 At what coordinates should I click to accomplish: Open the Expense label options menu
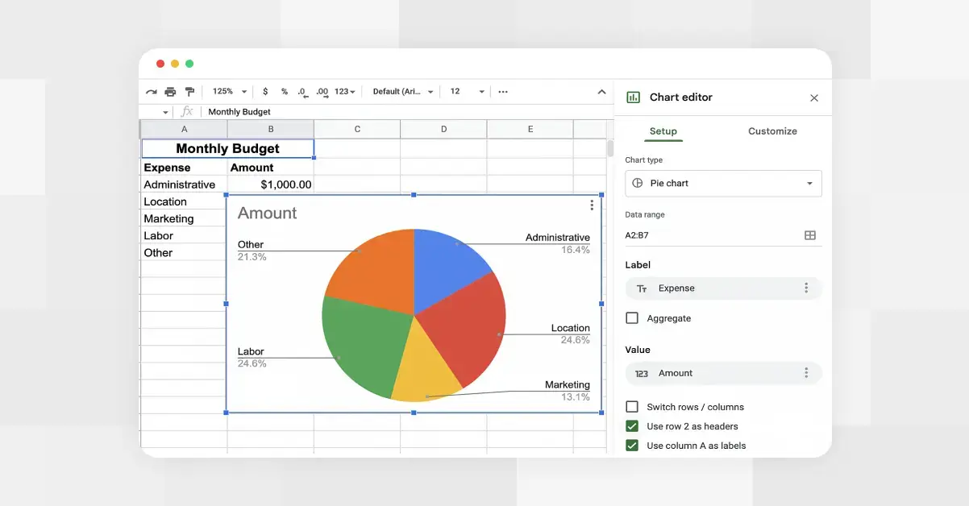click(806, 288)
